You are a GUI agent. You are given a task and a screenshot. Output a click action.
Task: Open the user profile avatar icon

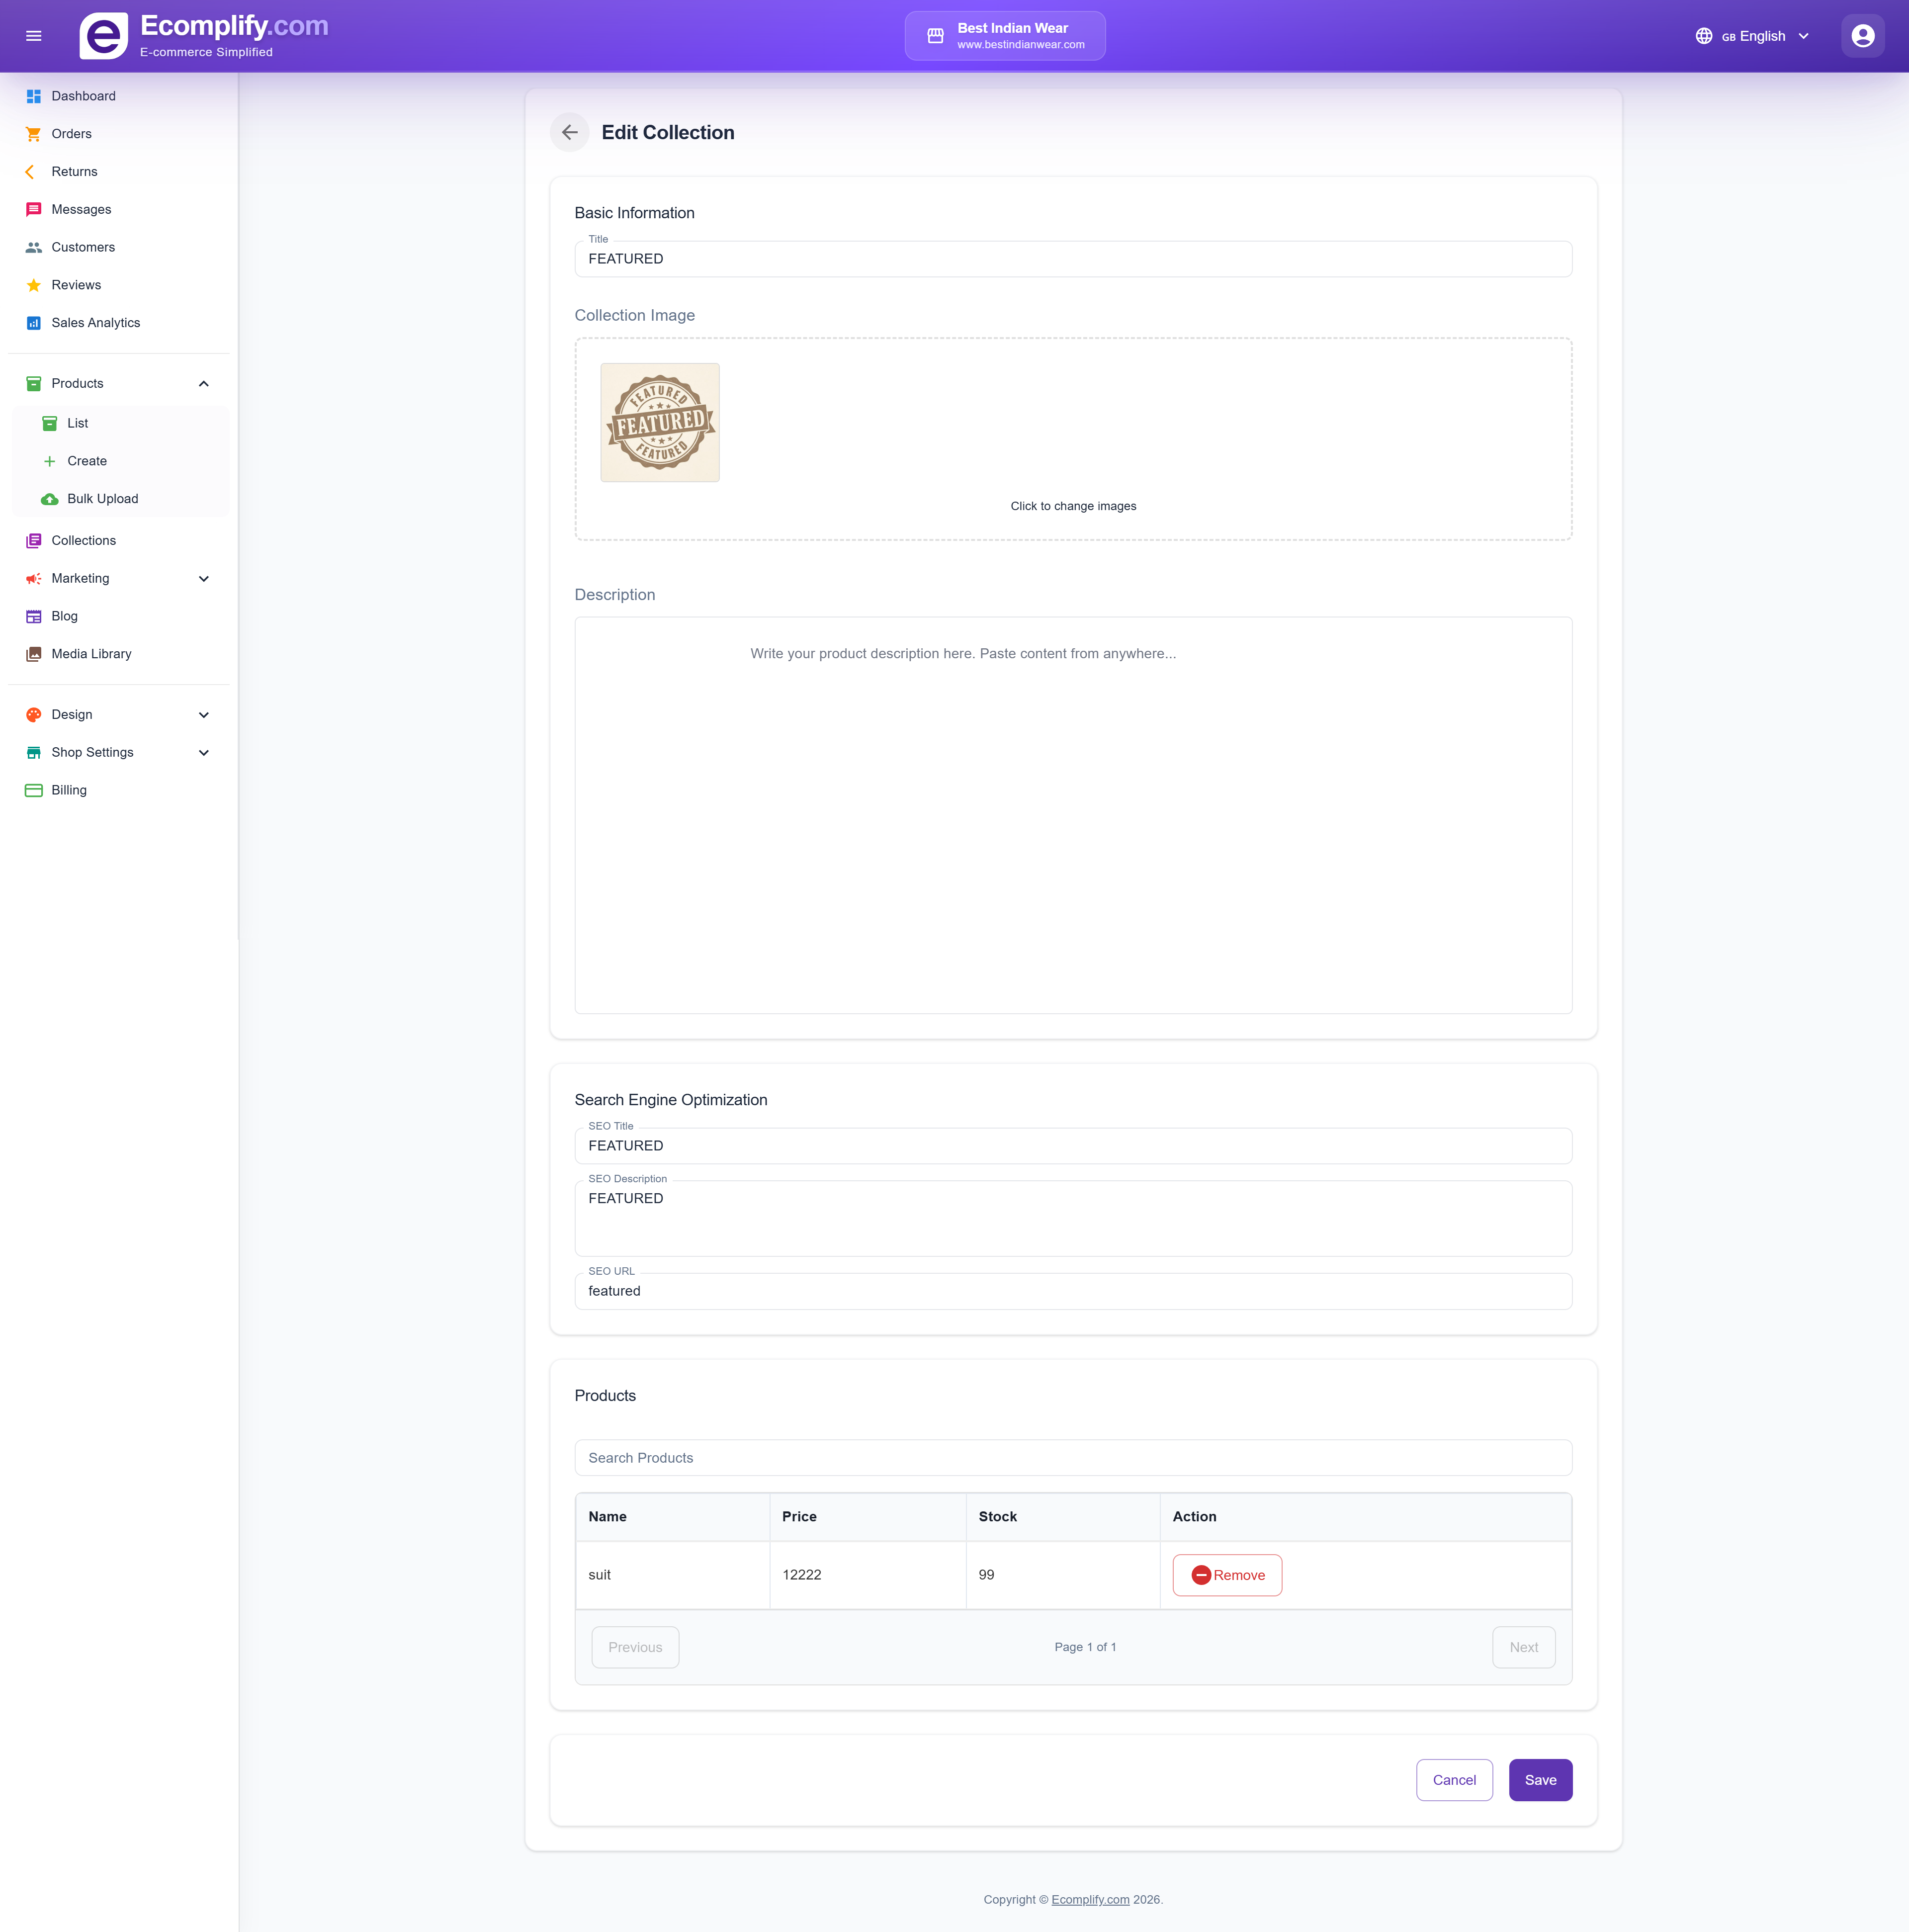point(1862,36)
